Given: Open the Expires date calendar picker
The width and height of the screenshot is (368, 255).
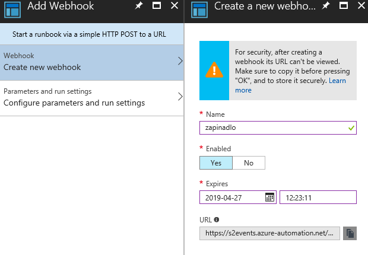Looking at the screenshot, I should click(x=269, y=197).
